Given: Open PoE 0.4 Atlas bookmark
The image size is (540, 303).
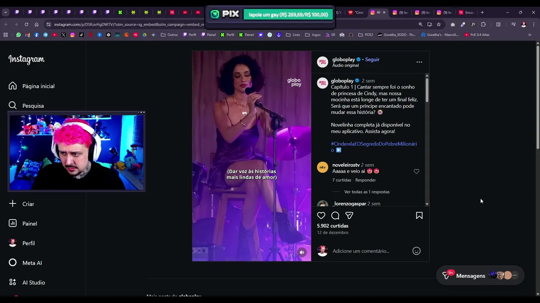Looking at the screenshot, I should tap(477, 35).
